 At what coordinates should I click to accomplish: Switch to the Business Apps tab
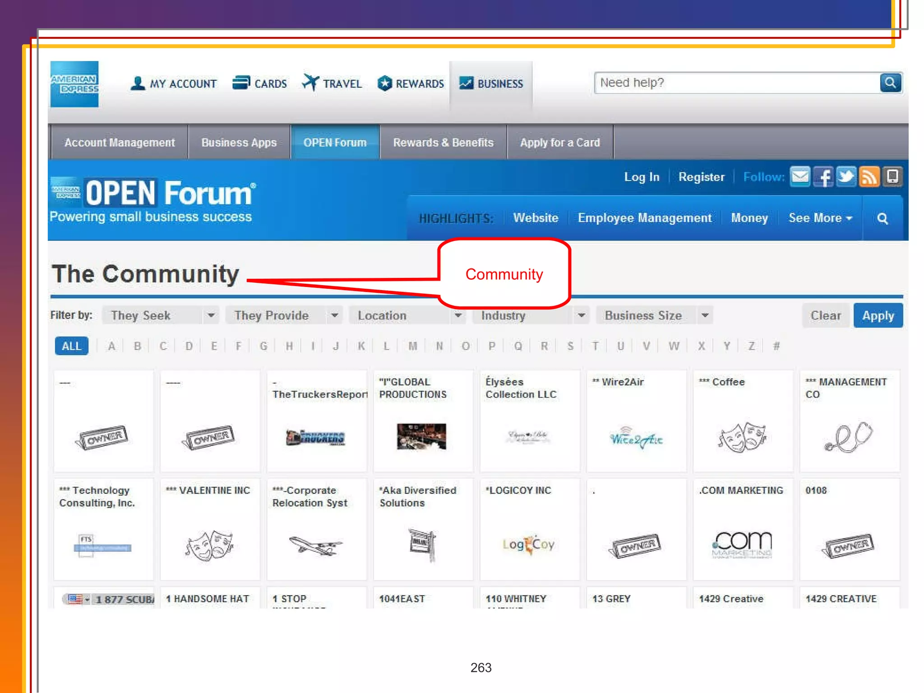239,143
